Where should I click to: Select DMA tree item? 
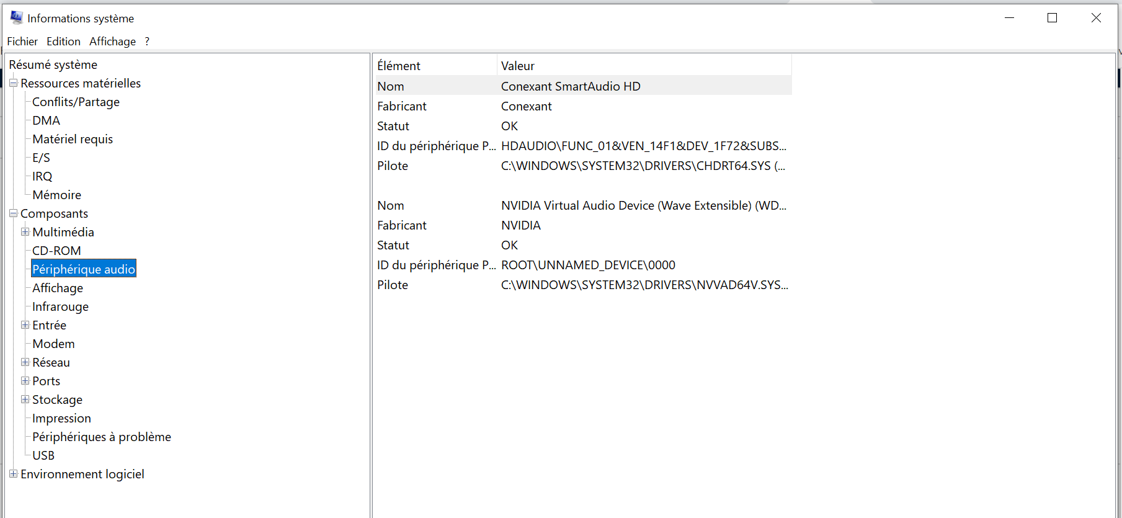point(46,120)
